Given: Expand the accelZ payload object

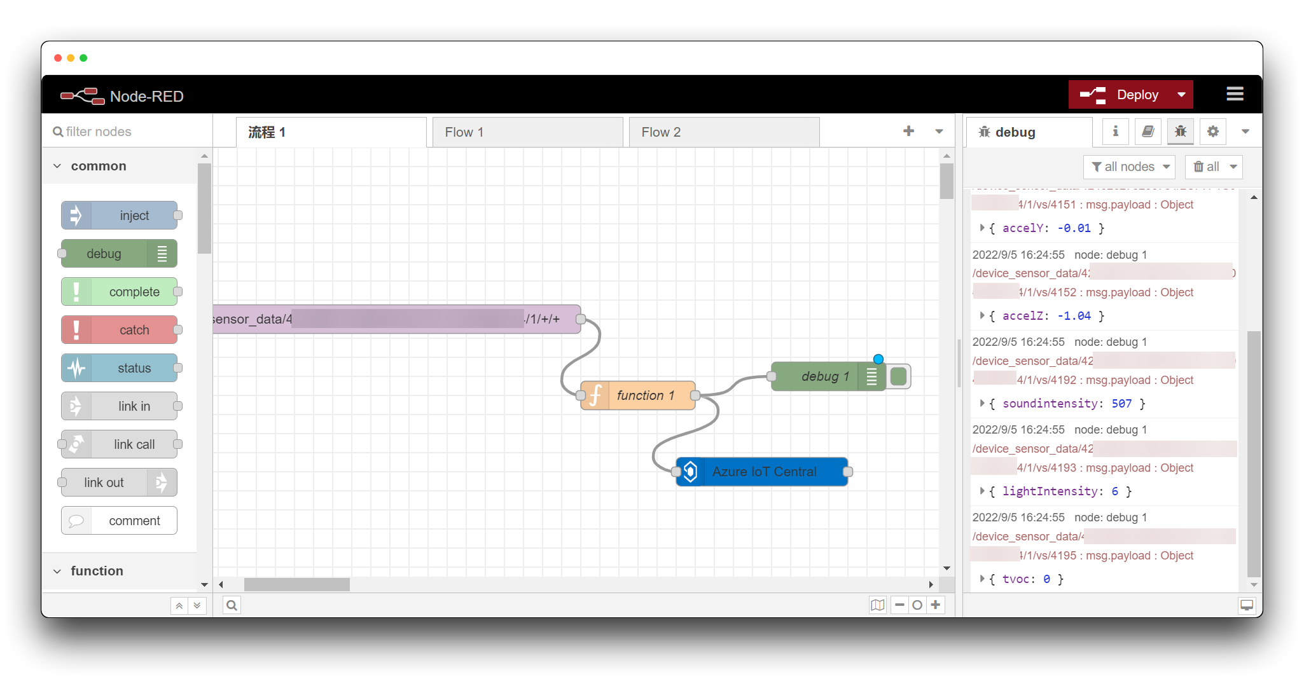Looking at the screenshot, I should coord(982,315).
